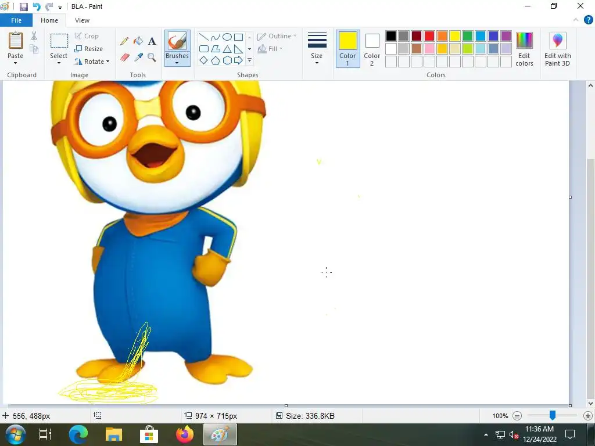Switch to the View tab
The image size is (595, 446).
82,20
